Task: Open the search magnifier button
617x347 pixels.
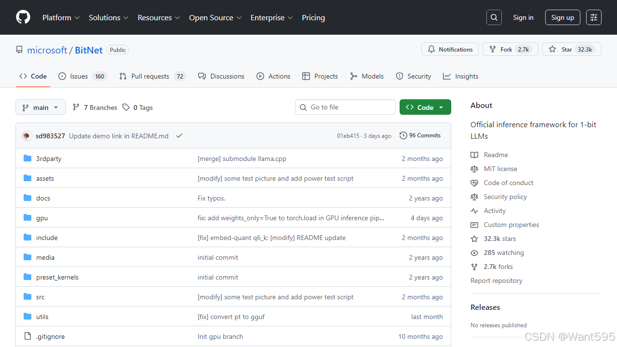Action: pos(494,17)
